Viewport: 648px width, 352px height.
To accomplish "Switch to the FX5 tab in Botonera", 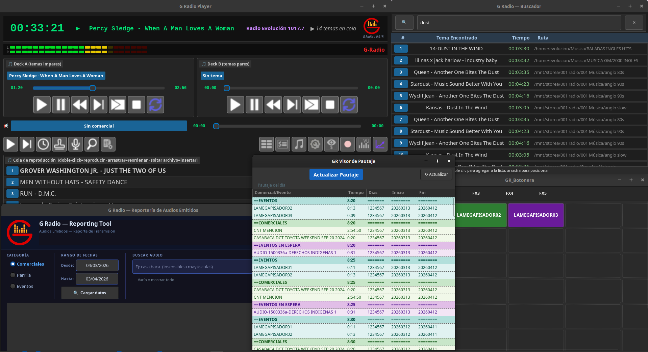I will pos(543,193).
